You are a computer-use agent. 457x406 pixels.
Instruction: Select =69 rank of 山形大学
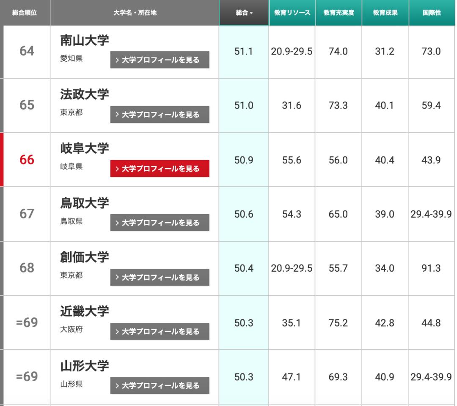27,376
